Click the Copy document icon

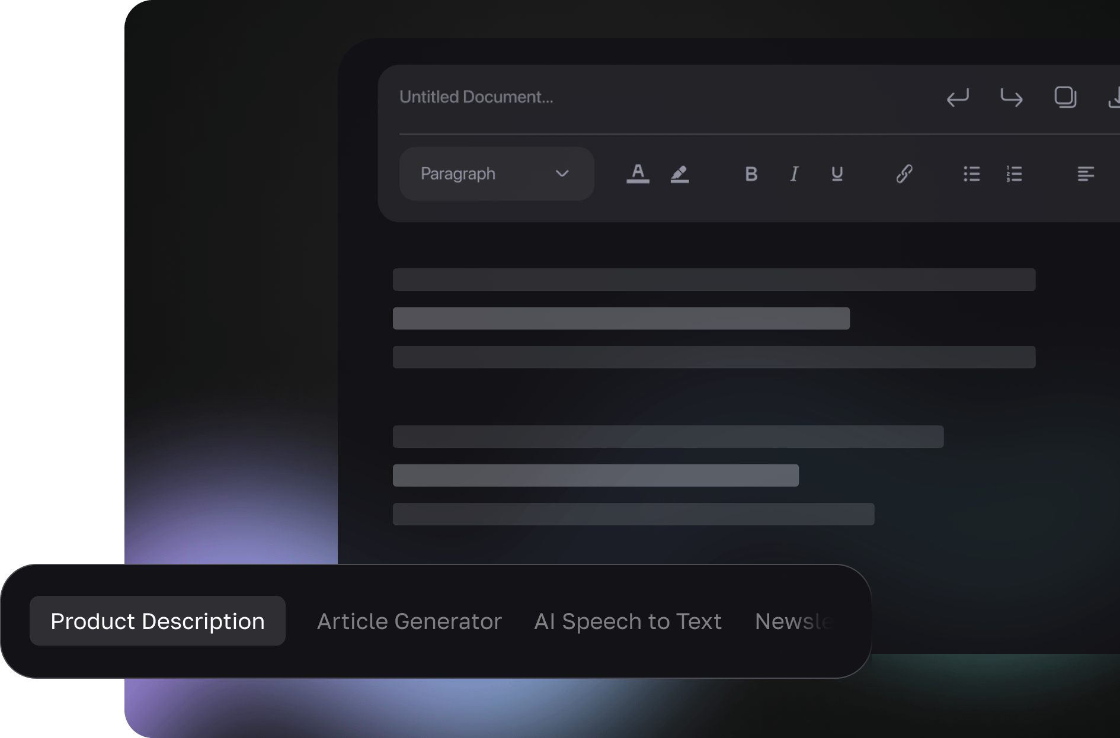[1065, 98]
